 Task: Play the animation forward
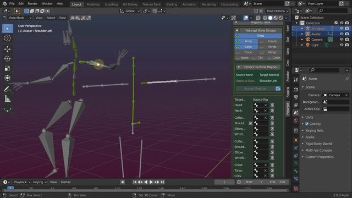click(151, 182)
